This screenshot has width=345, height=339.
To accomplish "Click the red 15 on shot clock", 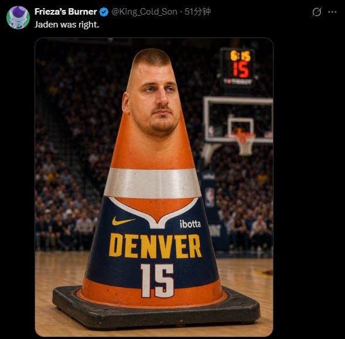I will pos(241,69).
